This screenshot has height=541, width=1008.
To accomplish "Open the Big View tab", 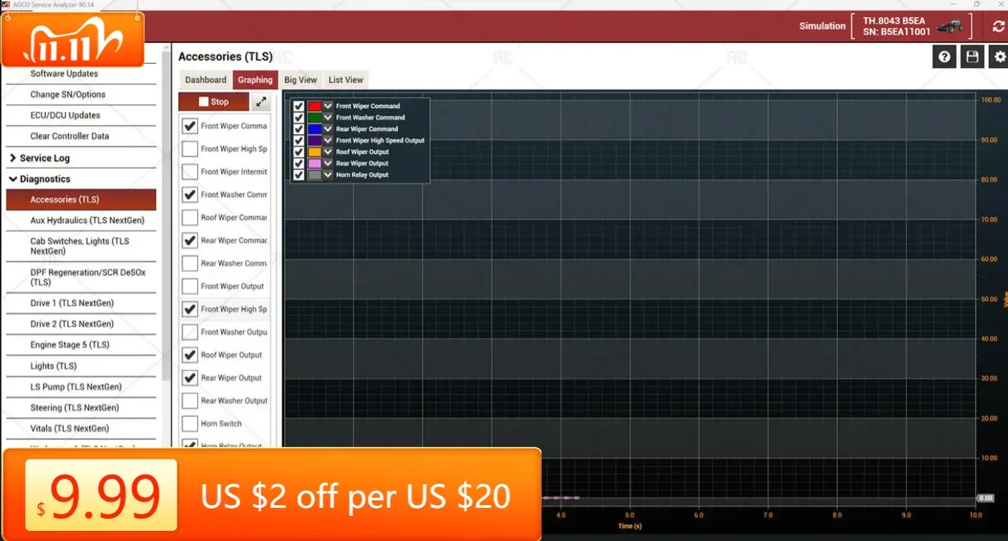I will (301, 80).
